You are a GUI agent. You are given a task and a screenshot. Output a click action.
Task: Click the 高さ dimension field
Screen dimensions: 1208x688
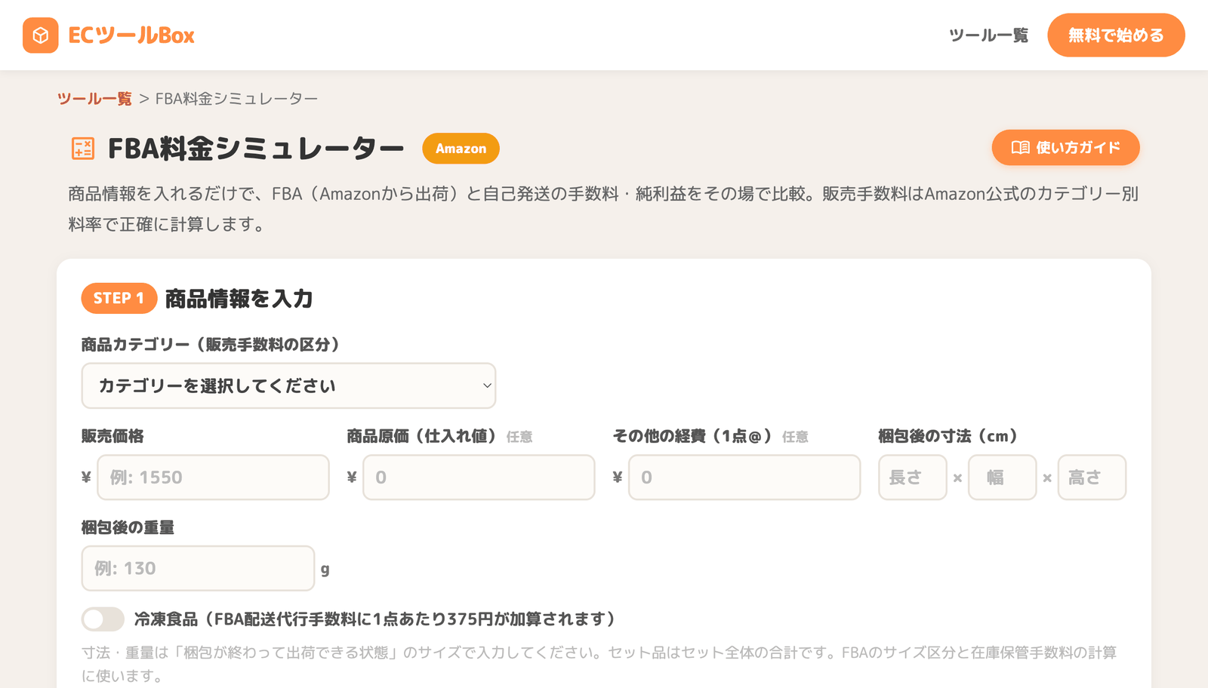[x=1092, y=477]
